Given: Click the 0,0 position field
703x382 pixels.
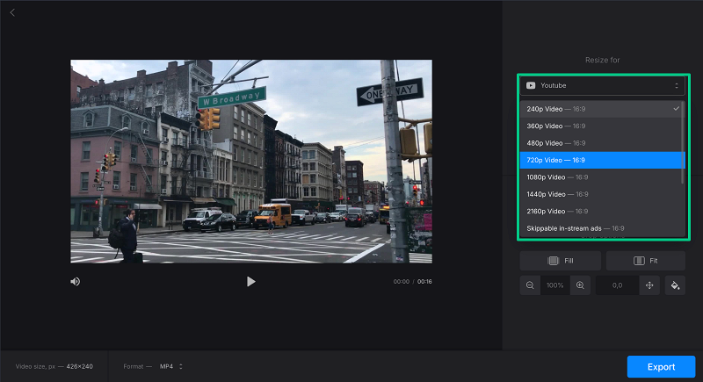Looking at the screenshot, I should (x=618, y=285).
